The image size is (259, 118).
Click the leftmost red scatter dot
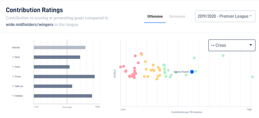pos(120,67)
